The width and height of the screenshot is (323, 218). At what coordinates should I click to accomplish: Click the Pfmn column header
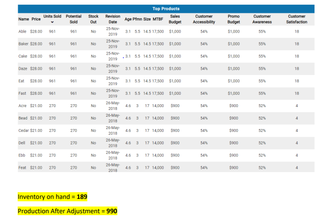click(x=137, y=19)
